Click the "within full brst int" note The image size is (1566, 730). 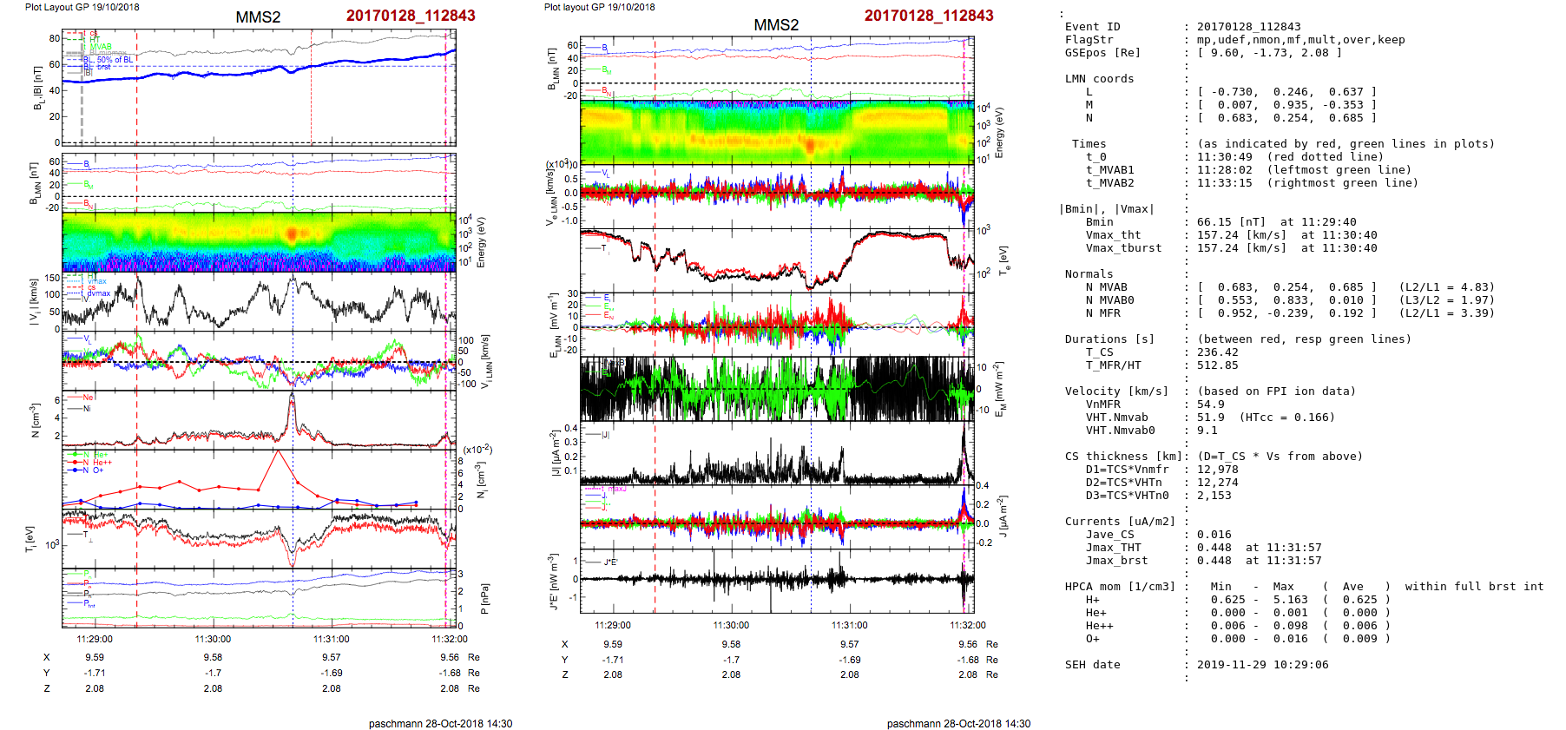point(1474,587)
